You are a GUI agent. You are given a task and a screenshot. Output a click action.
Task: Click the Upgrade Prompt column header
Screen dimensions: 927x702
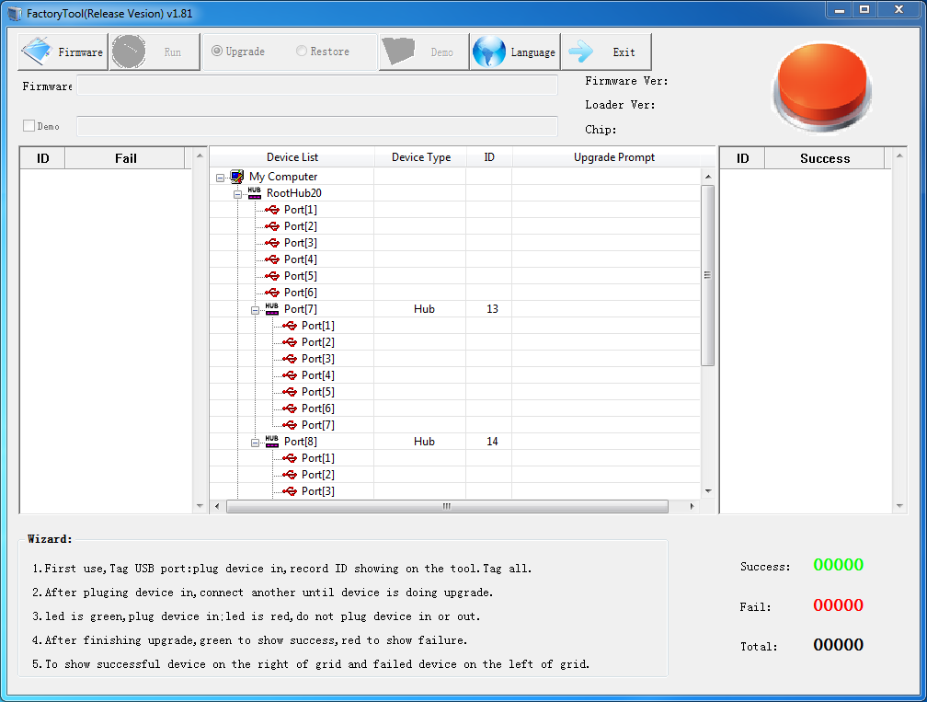(613, 157)
